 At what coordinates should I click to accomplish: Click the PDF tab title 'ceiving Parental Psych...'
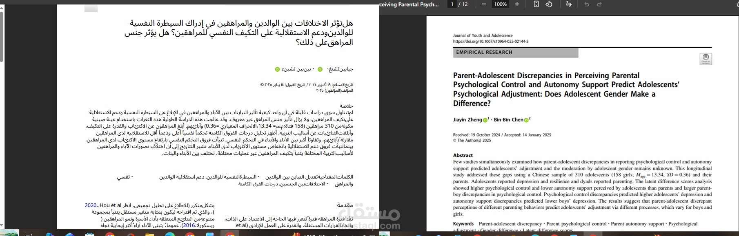point(409,4)
